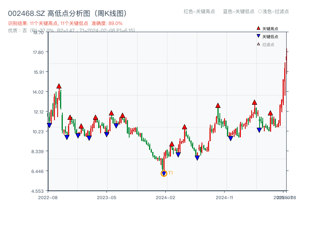
Task: Click the 6.446 y-axis label
Action: 37,171
